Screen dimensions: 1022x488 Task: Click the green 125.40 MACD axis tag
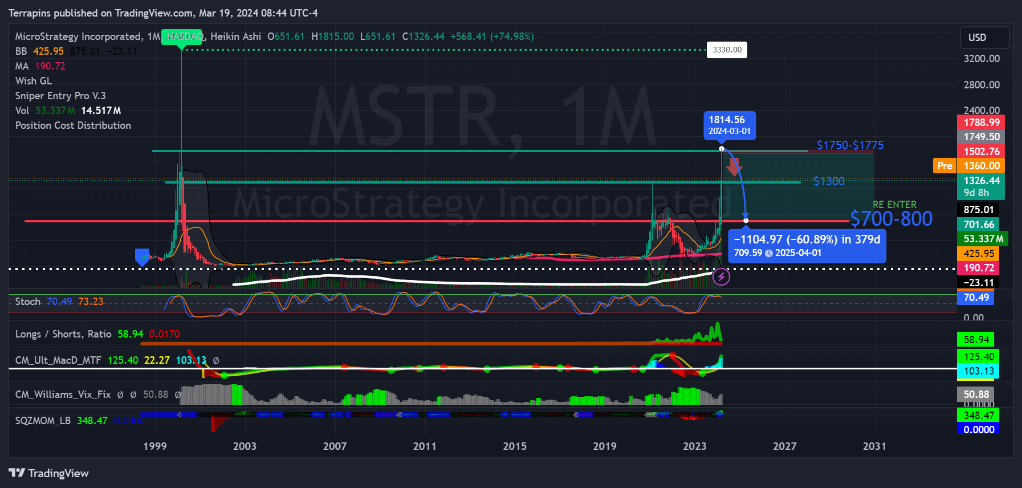pyautogui.click(x=978, y=357)
